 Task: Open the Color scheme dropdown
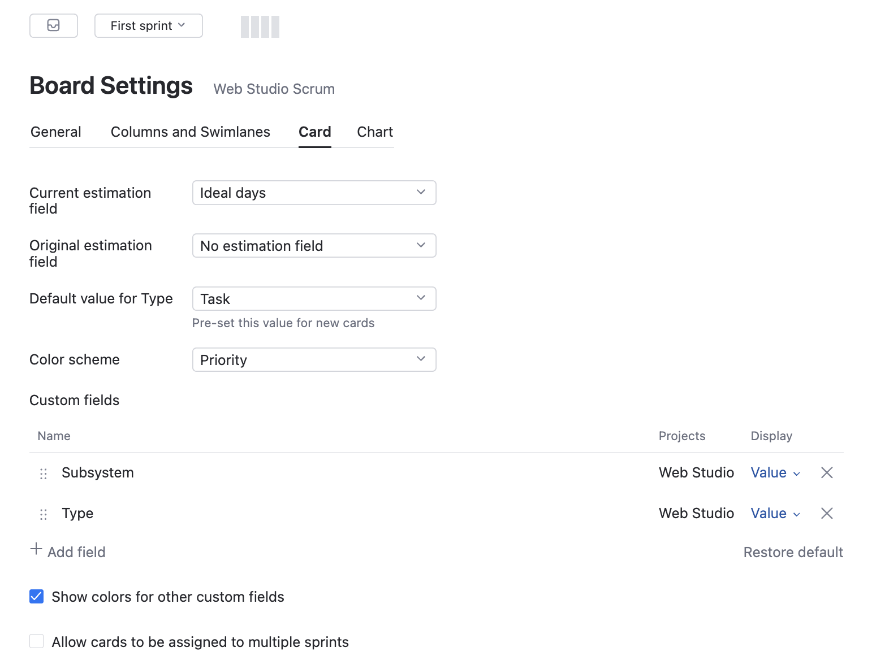[x=314, y=359]
